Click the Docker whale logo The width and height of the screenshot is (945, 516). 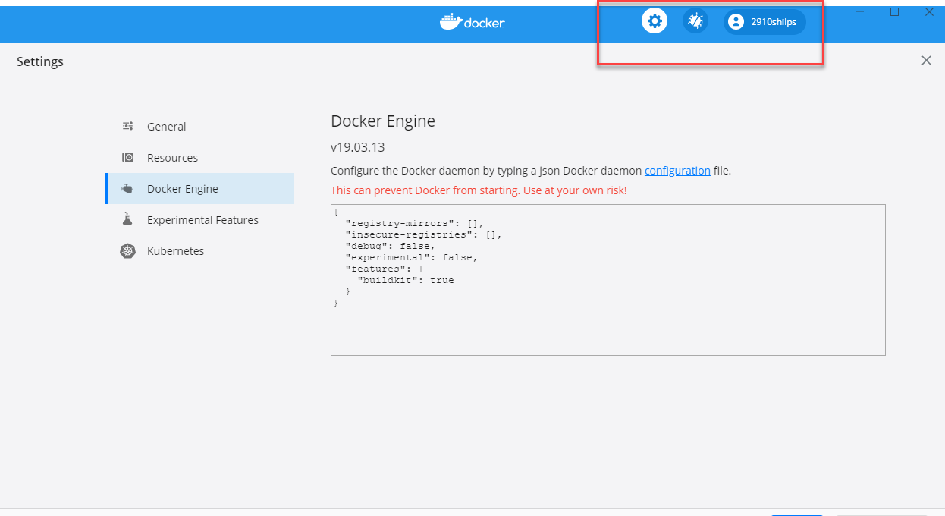pos(472,22)
